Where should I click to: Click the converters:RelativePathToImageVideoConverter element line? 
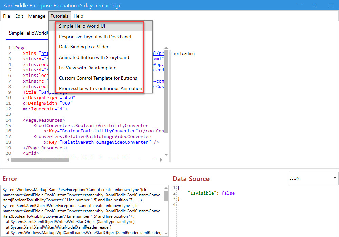92,137
